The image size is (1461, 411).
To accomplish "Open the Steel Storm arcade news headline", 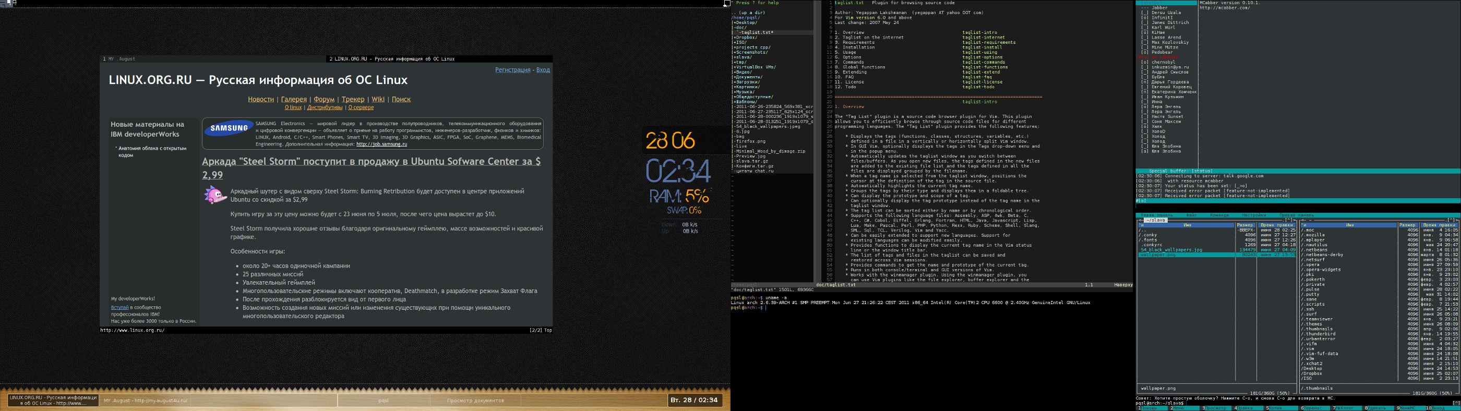I will pyautogui.click(x=372, y=168).
